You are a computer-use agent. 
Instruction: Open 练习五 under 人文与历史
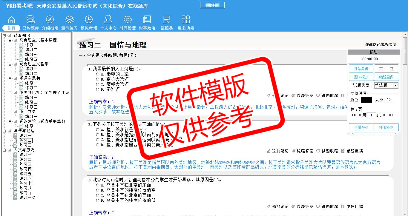click(x=26, y=174)
